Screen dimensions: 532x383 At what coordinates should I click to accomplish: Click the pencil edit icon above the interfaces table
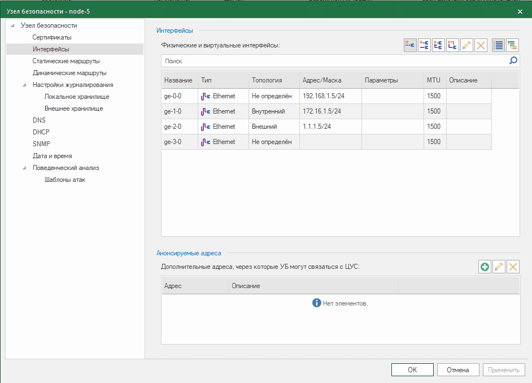[x=466, y=45]
